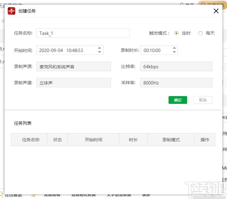This screenshot has height=199, width=227.
Task: Open the 录制声道 立体声 dropdown
Action: click(74, 83)
